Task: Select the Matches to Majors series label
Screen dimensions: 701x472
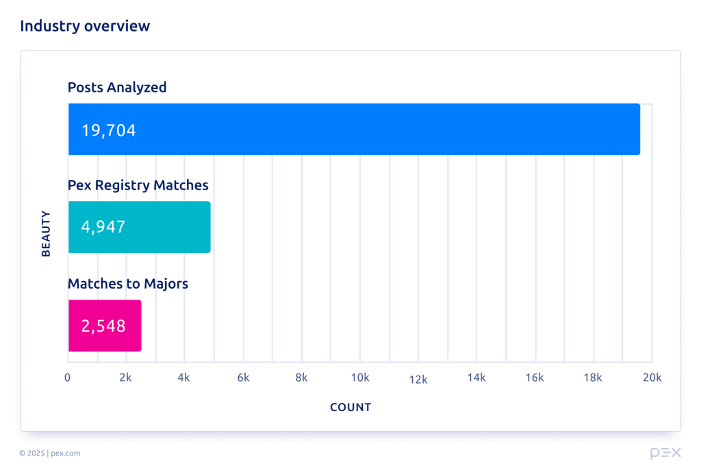Action: [x=127, y=283]
